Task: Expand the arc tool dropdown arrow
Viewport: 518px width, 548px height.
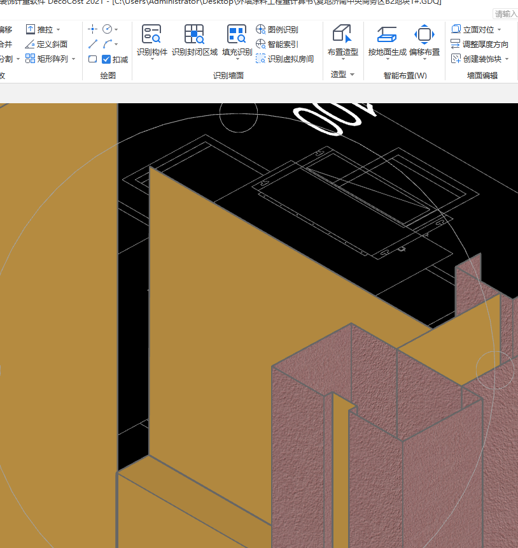Action: click(x=116, y=45)
